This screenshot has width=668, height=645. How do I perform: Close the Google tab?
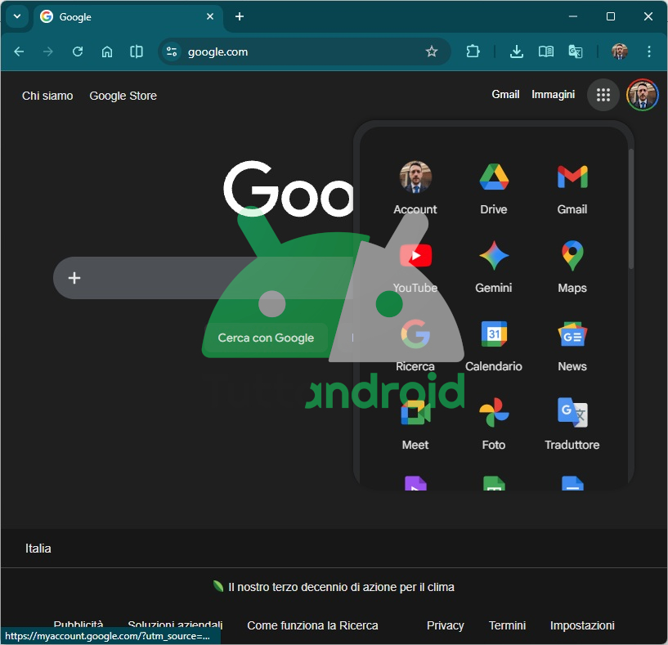coord(210,16)
